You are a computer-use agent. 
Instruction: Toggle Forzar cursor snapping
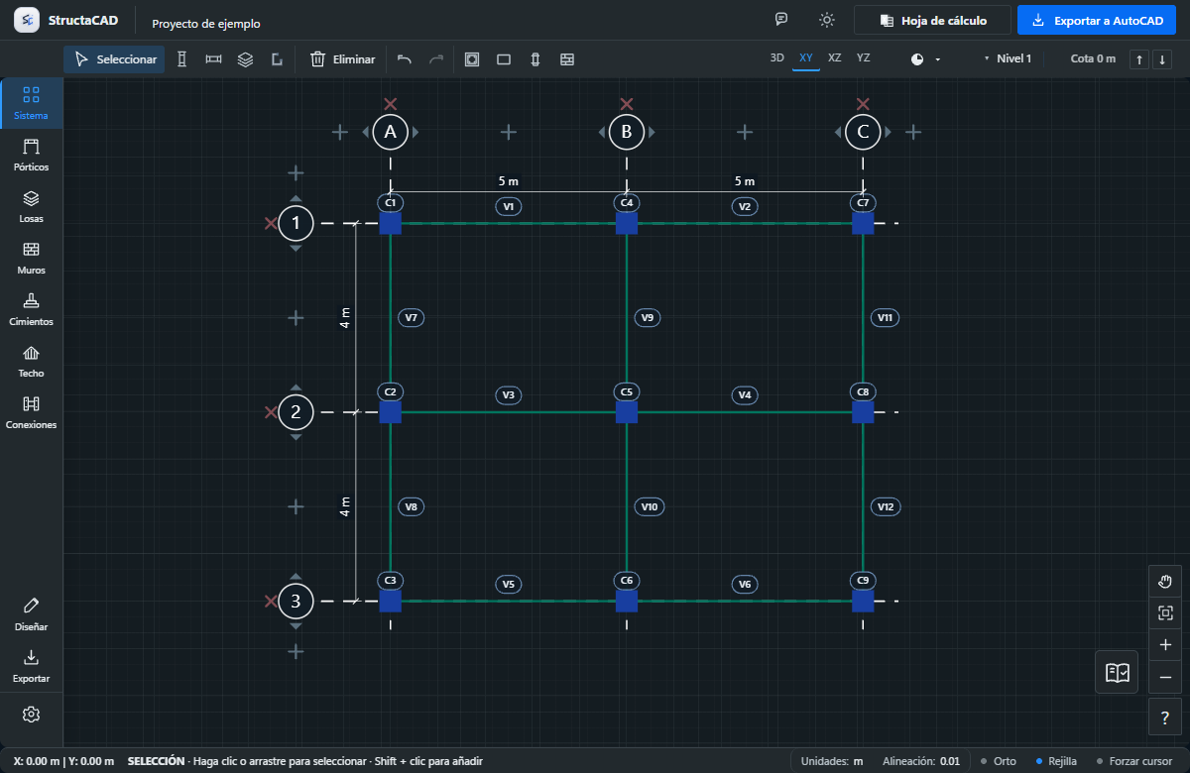pos(1134,761)
